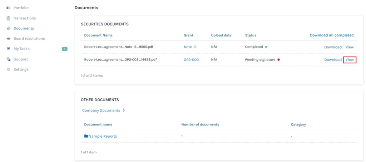This screenshot has height=162, width=366.
Task: Click the Settings gear icon
Action: point(8,70)
